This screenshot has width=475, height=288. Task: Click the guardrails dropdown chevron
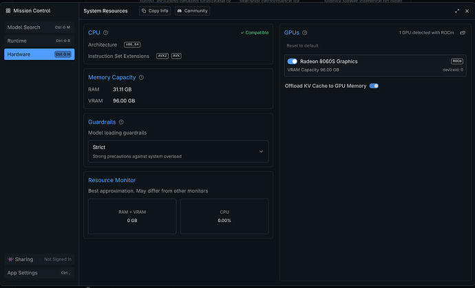point(261,152)
